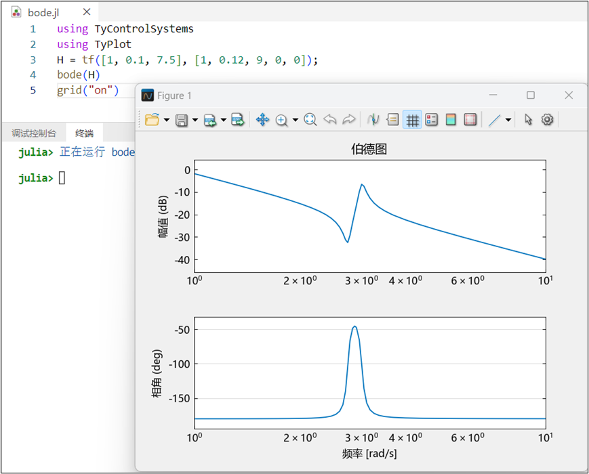Click the bode.jl file icon
589x474 pixels.
pos(16,12)
